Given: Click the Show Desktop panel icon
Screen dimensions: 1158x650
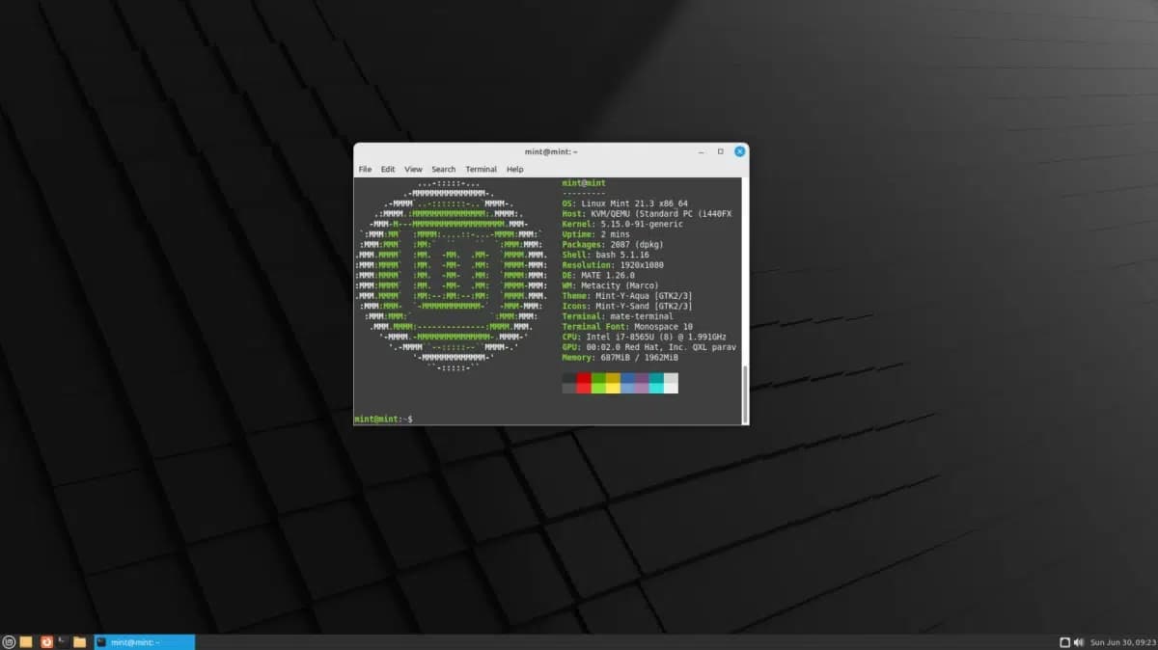Looking at the screenshot, I should (x=26, y=641).
